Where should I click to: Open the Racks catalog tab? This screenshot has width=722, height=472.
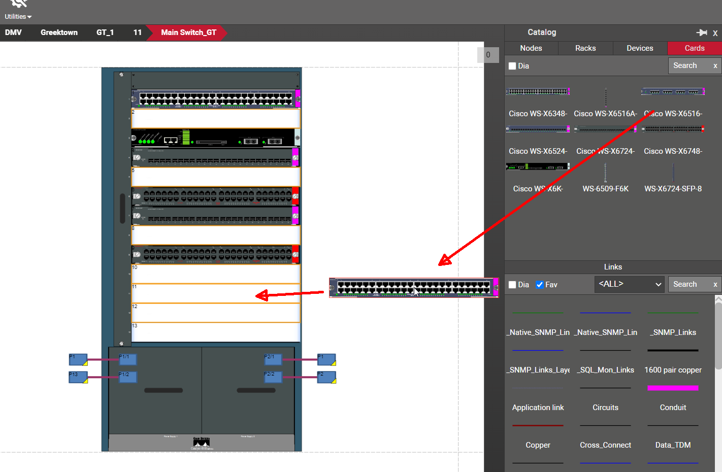click(x=585, y=48)
